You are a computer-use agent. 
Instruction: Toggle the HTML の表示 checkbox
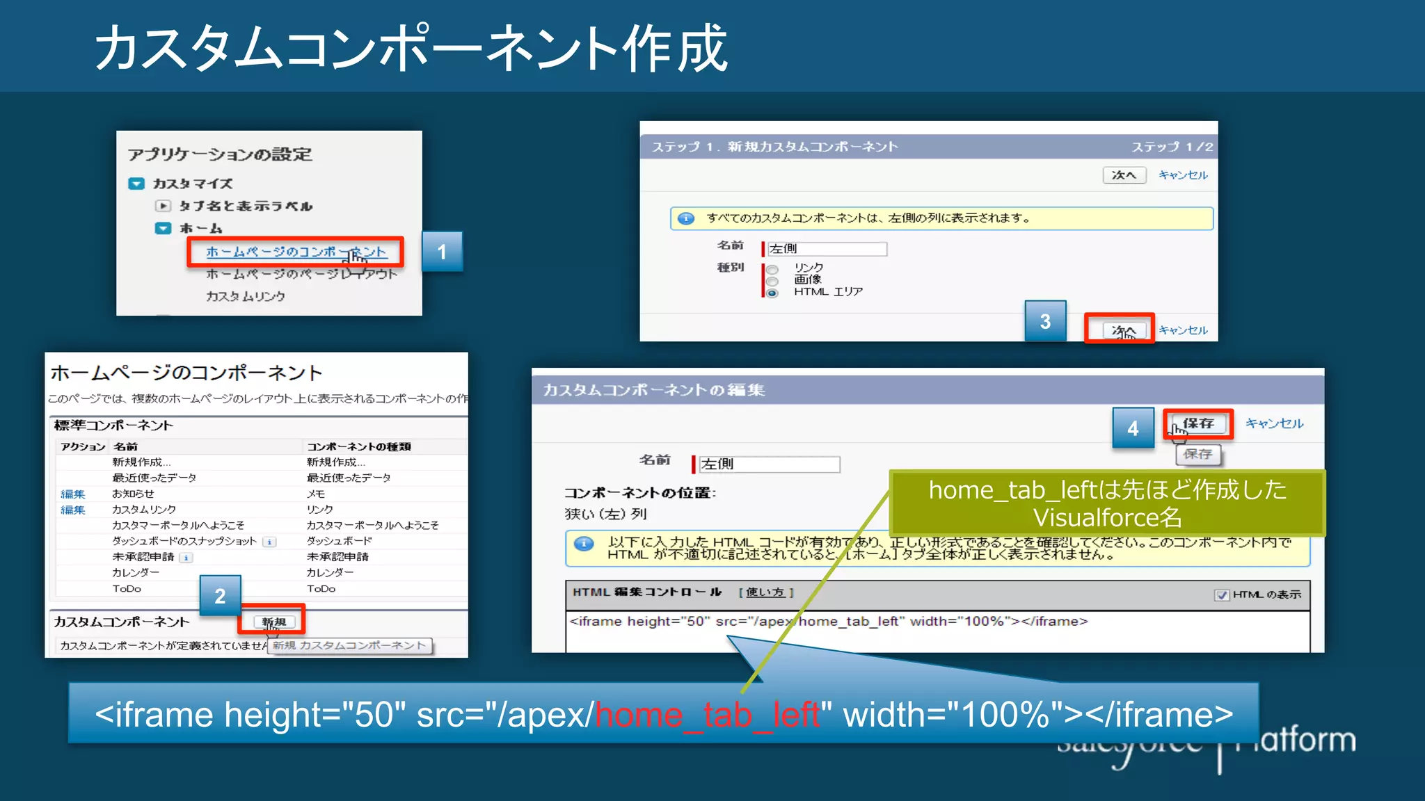(1221, 595)
